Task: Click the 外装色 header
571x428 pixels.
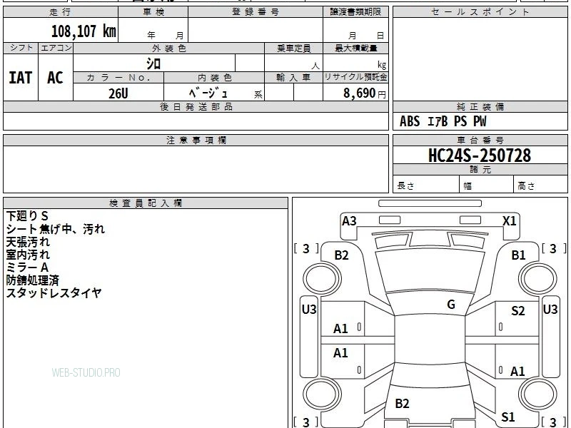Action: click(x=169, y=49)
